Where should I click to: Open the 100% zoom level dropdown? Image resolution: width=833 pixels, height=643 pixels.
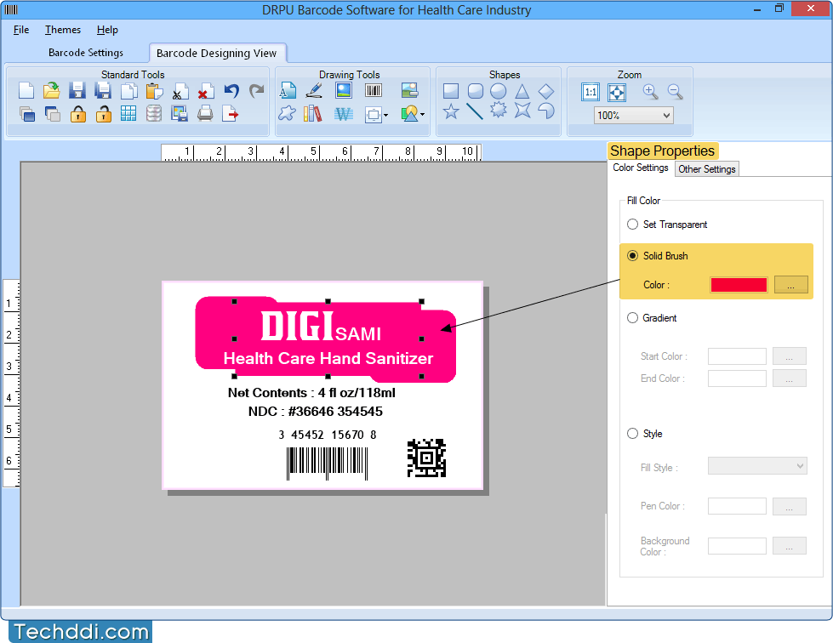point(633,115)
